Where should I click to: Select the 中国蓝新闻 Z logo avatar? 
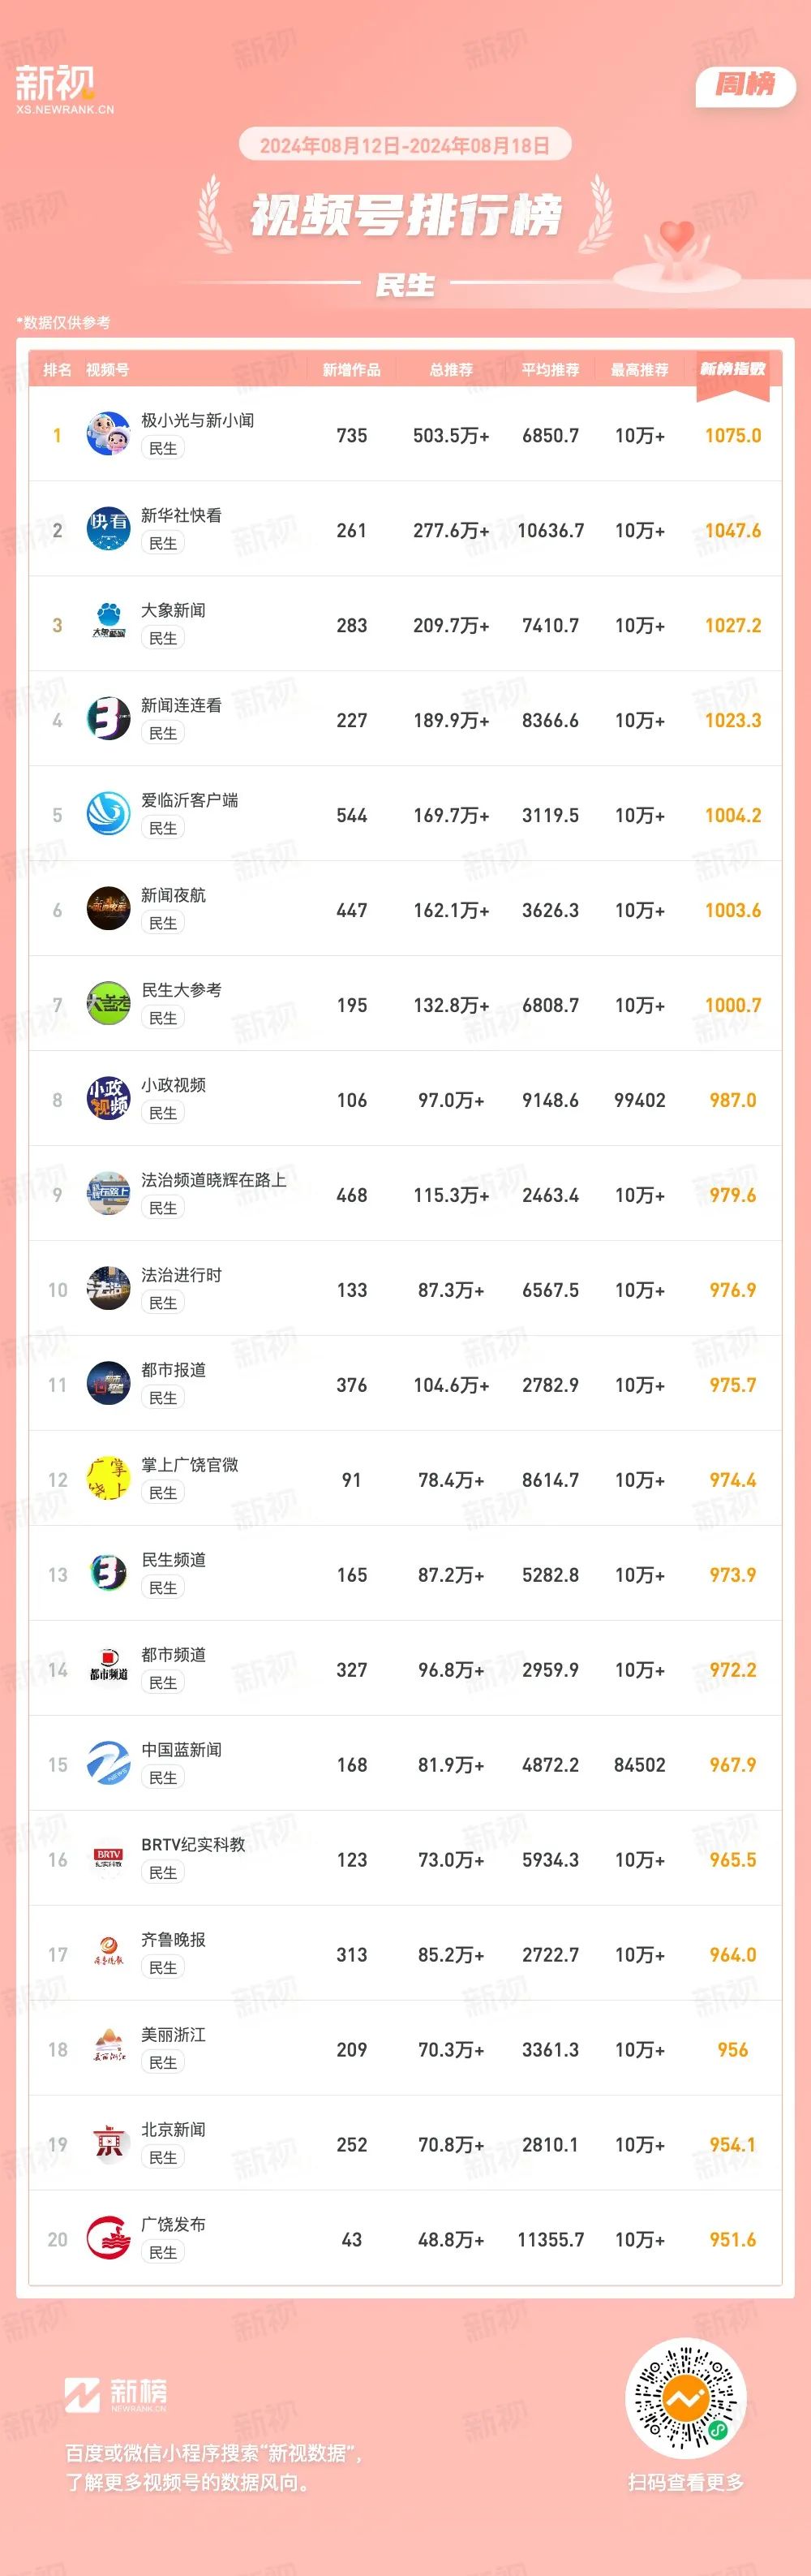(108, 1764)
